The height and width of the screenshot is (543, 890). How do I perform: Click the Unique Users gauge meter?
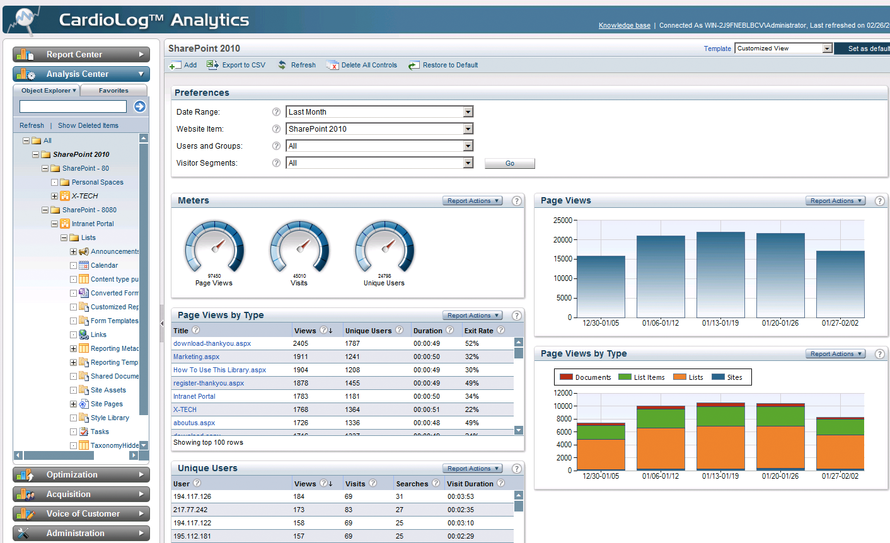click(x=384, y=246)
